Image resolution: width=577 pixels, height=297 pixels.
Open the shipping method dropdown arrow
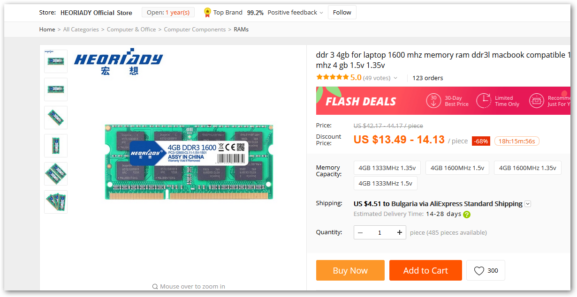coord(528,204)
